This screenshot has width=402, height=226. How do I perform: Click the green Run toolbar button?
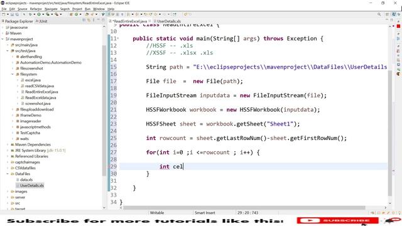39,14
